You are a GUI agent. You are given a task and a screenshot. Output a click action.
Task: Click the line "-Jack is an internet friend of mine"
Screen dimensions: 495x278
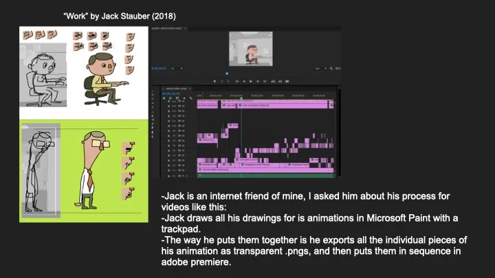tap(233, 196)
